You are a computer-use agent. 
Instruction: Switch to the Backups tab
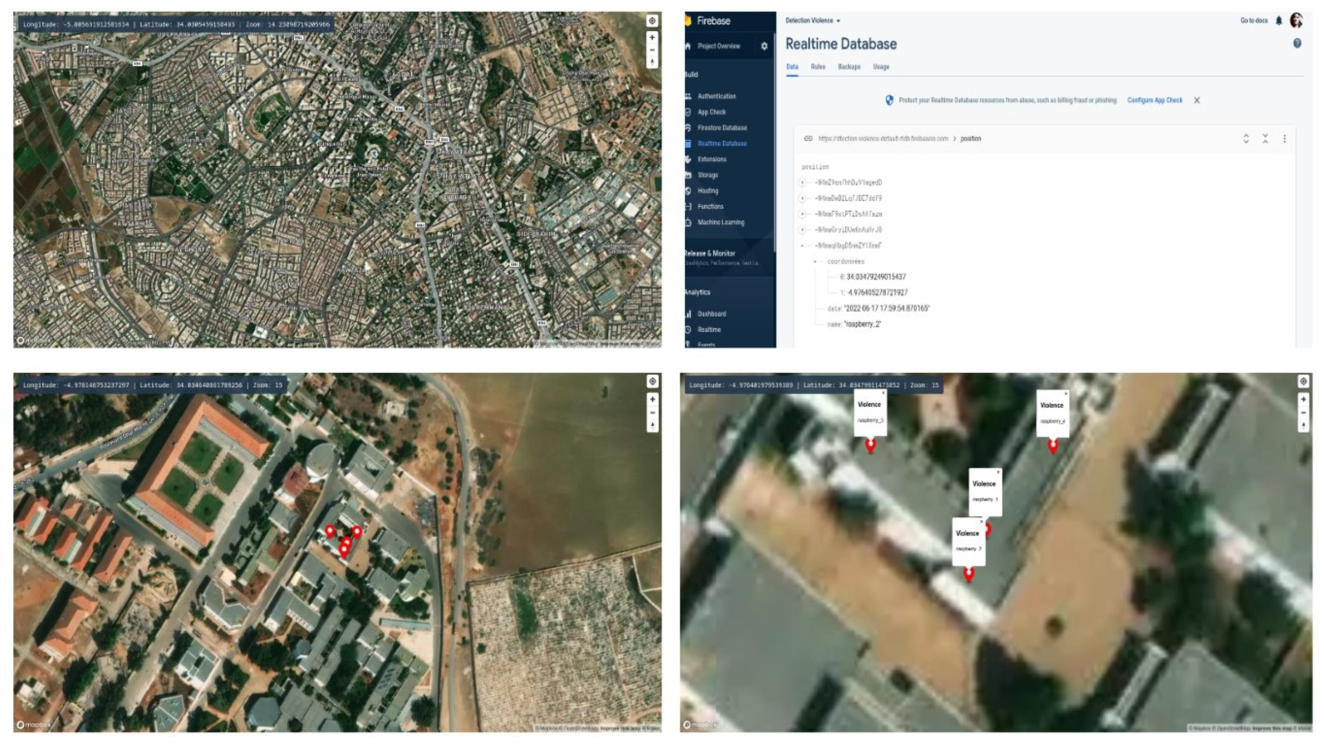(x=848, y=67)
